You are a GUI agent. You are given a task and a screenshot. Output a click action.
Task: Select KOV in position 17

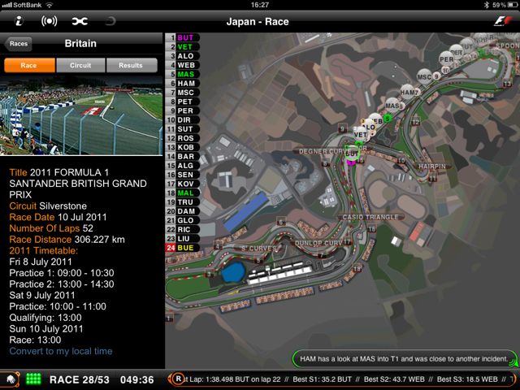pos(183,184)
